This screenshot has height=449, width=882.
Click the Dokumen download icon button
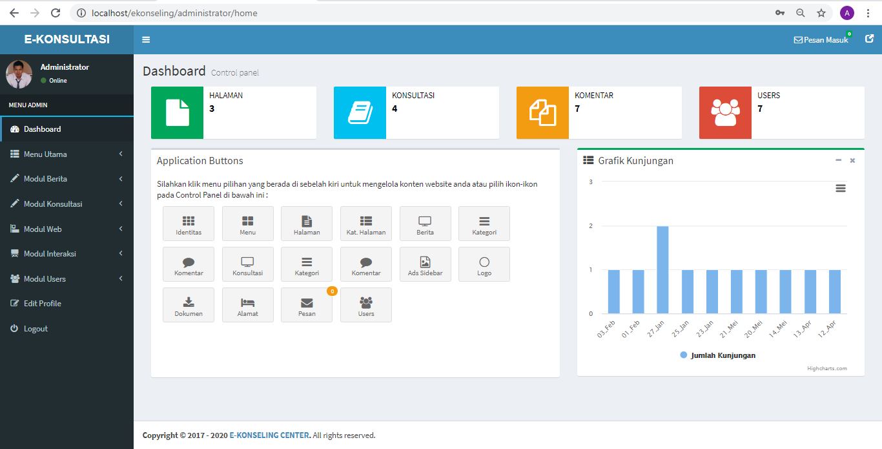point(189,305)
